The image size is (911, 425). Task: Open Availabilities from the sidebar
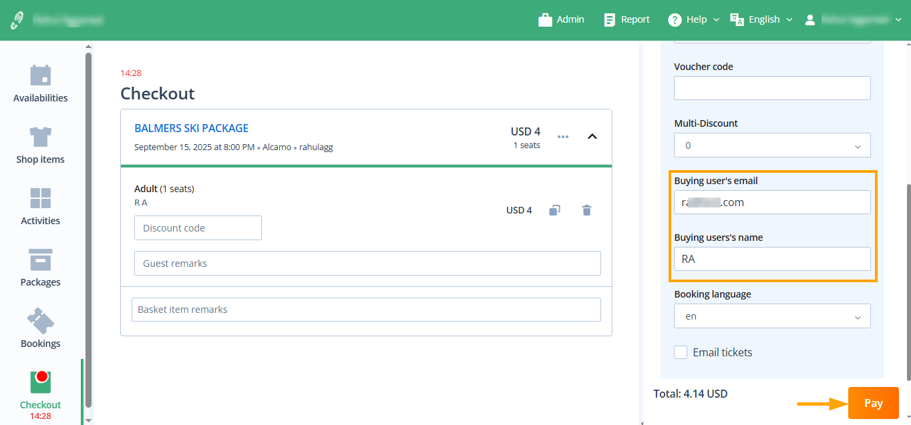pyautogui.click(x=41, y=84)
